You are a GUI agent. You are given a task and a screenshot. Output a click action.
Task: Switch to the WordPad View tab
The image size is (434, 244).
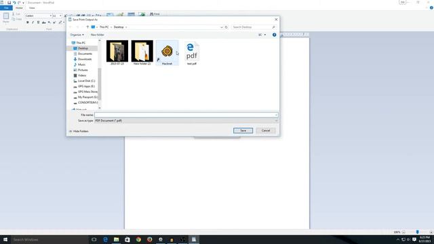[32, 8]
